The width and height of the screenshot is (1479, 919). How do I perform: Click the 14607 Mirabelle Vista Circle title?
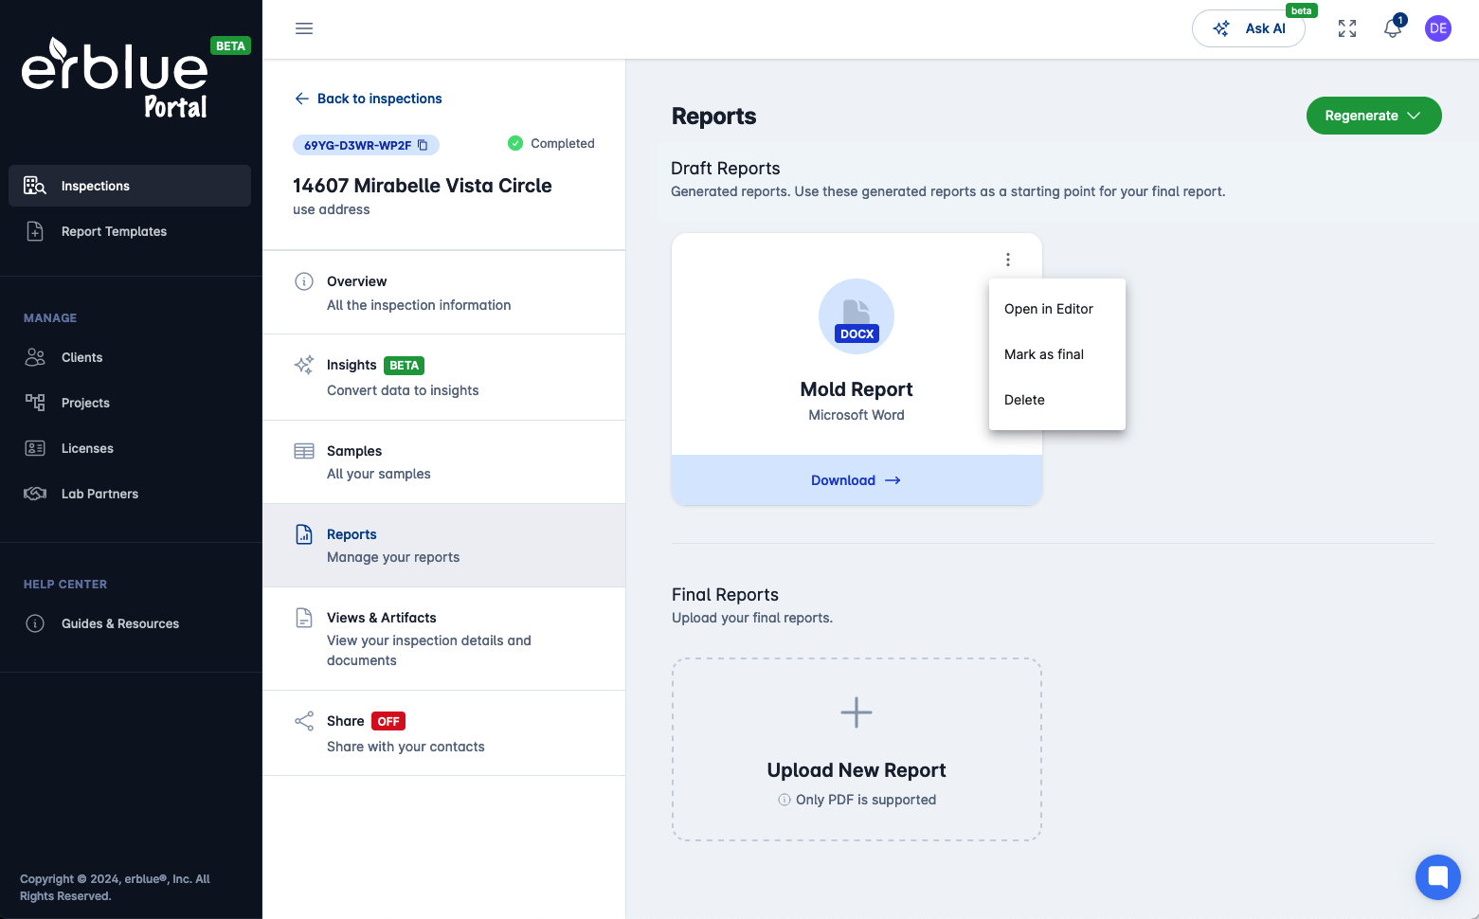tap(423, 186)
